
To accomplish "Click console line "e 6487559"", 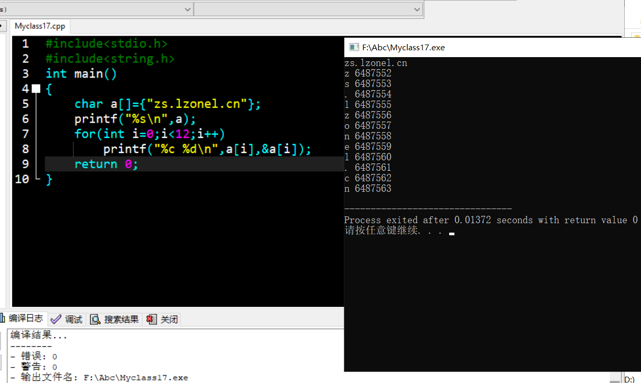I will coord(368,147).
